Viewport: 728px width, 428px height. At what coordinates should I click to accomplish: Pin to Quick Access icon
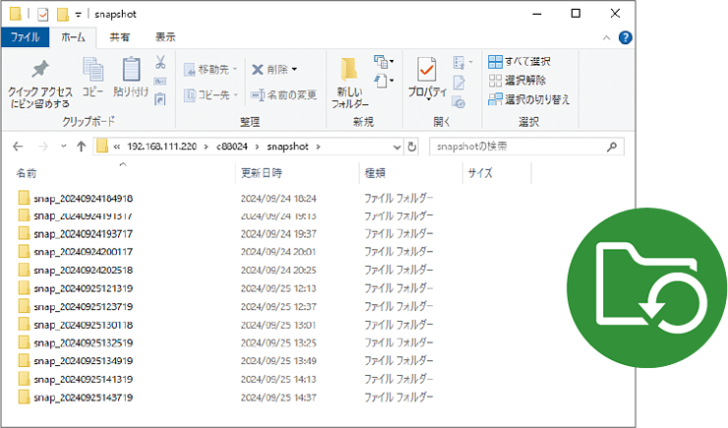click(x=40, y=70)
